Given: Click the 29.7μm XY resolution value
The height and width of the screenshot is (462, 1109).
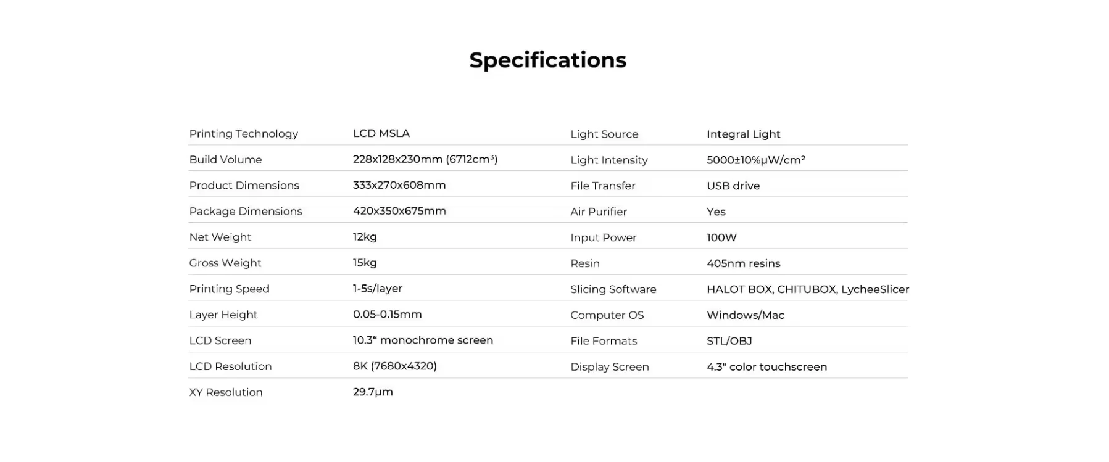Looking at the screenshot, I should click(x=373, y=392).
